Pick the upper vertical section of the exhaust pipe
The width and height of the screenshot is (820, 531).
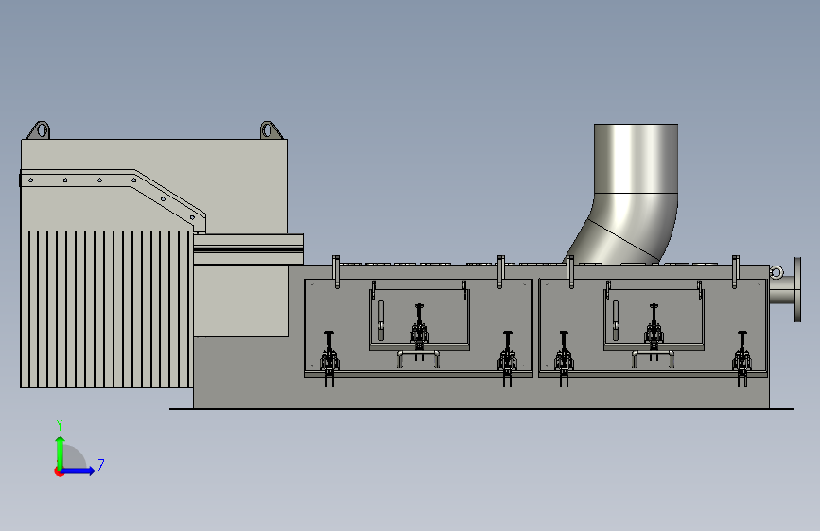coord(636,159)
